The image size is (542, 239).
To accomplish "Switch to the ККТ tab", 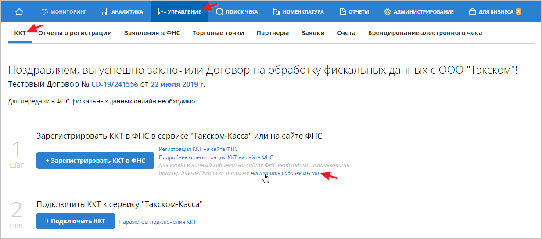I will tap(20, 33).
